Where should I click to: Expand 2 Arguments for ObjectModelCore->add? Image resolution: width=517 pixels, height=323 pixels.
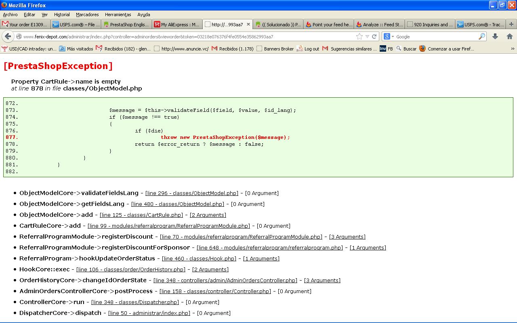tap(208, 215)
